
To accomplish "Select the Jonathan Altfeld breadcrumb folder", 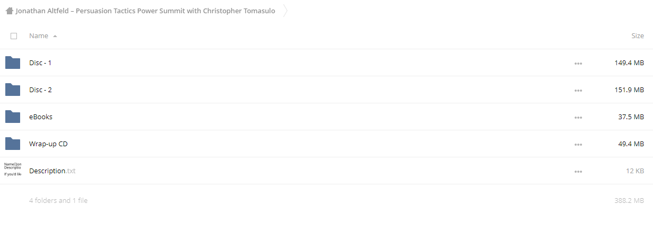I will click(x=145, y=11).
